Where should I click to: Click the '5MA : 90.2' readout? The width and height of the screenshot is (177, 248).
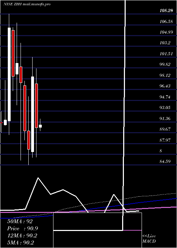pos(21,242)
